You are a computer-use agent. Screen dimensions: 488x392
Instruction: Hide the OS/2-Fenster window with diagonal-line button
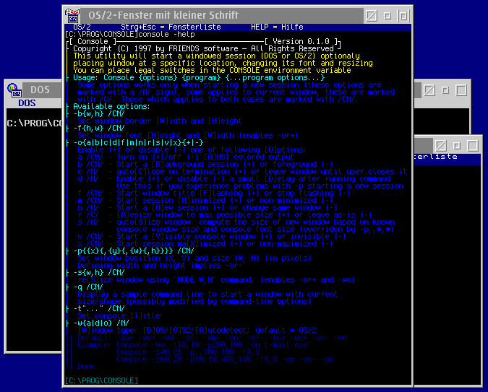click(x=372, y=16)
